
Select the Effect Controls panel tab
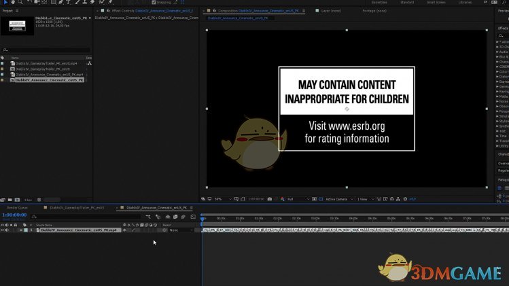click(152, 11)
